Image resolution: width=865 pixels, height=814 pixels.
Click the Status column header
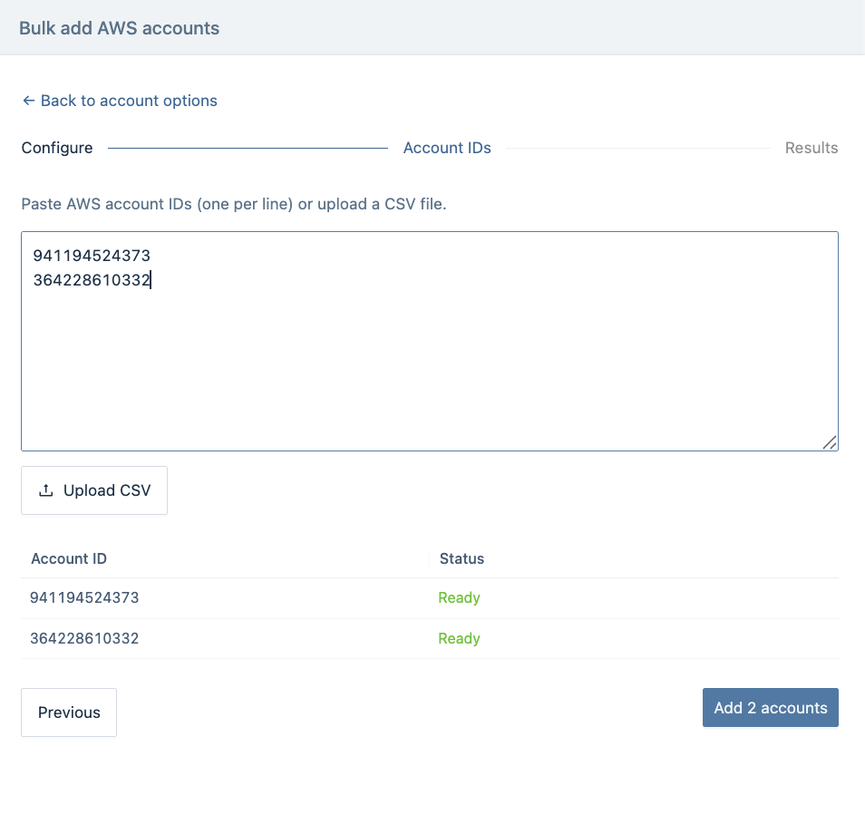pyautogui.click(x=462, y=558)
